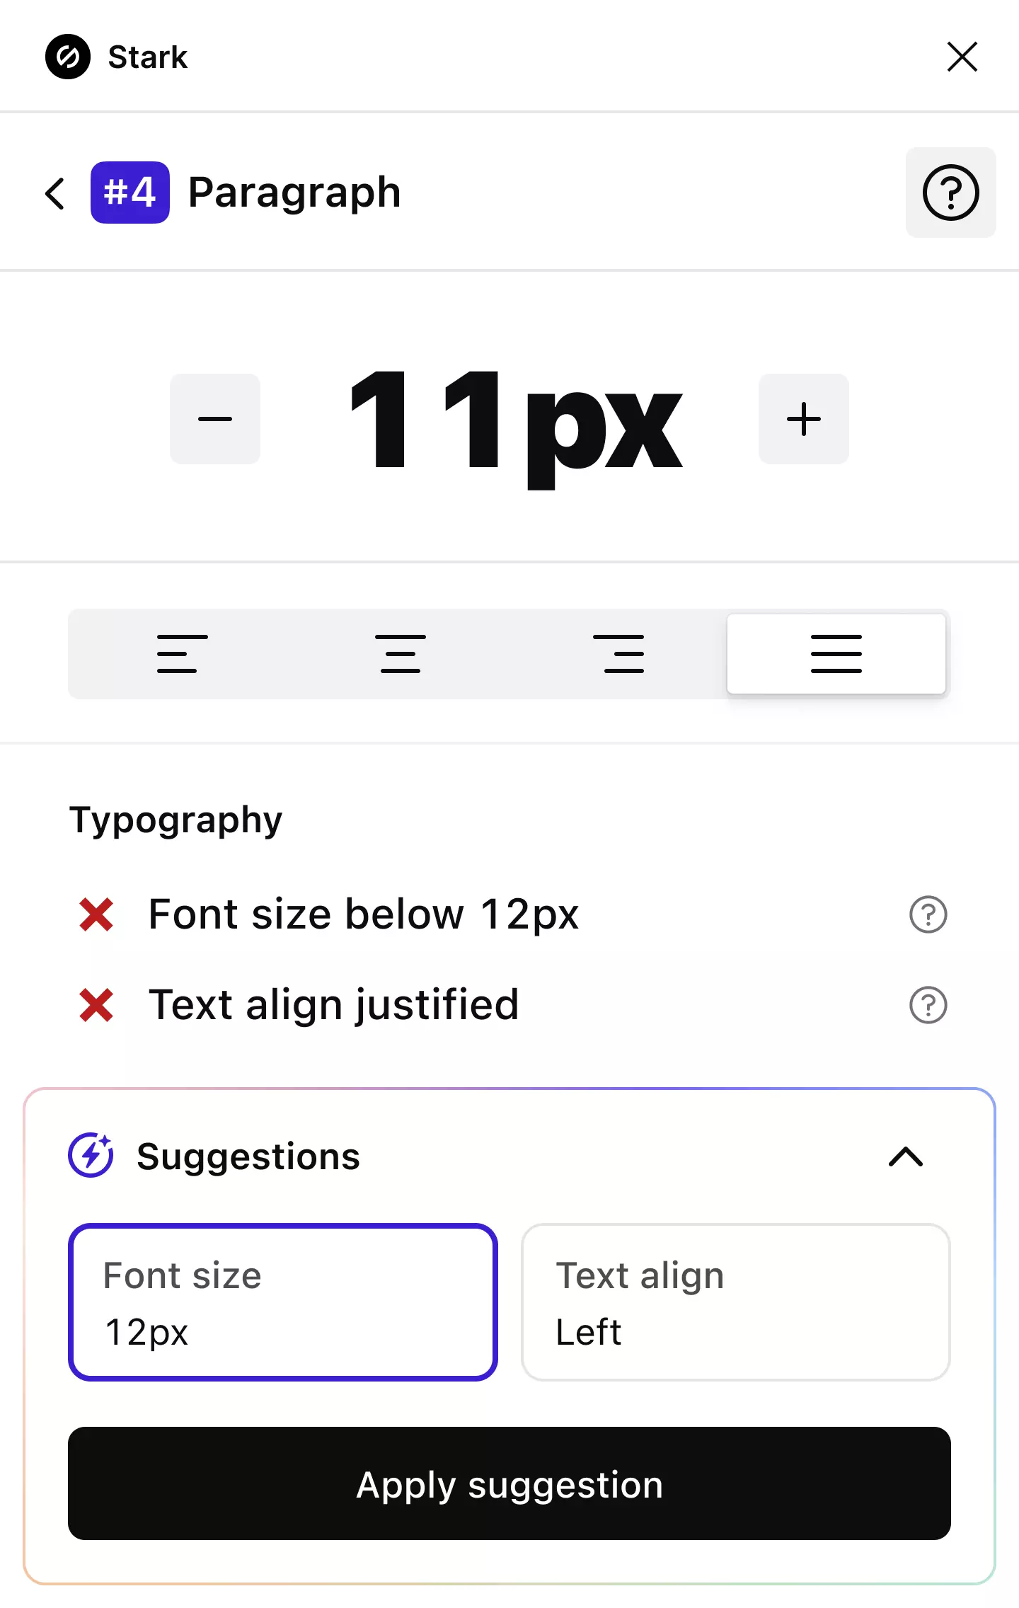Increase the font size with the plus button
Viewport: 1019px width, 1608px height.
(x=803, y=419)
